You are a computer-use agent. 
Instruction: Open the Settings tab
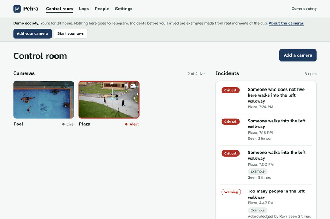[124, 9]
